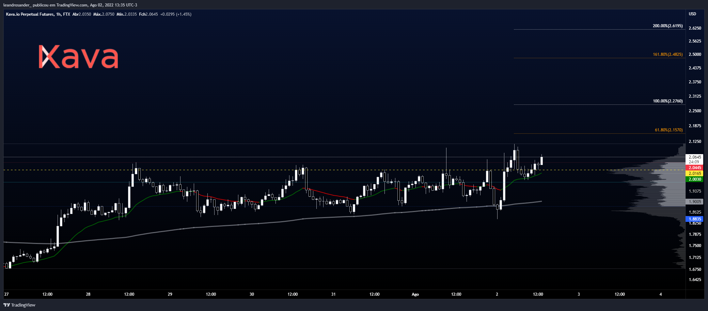
Task: Click the 1.7500 price axis label
Action: (x=695, y=246)
